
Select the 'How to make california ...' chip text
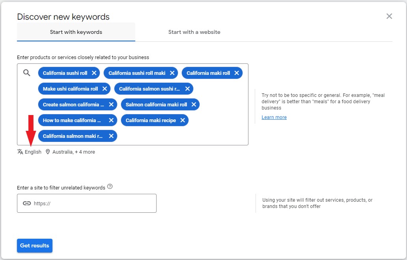[x=72, y=120]
